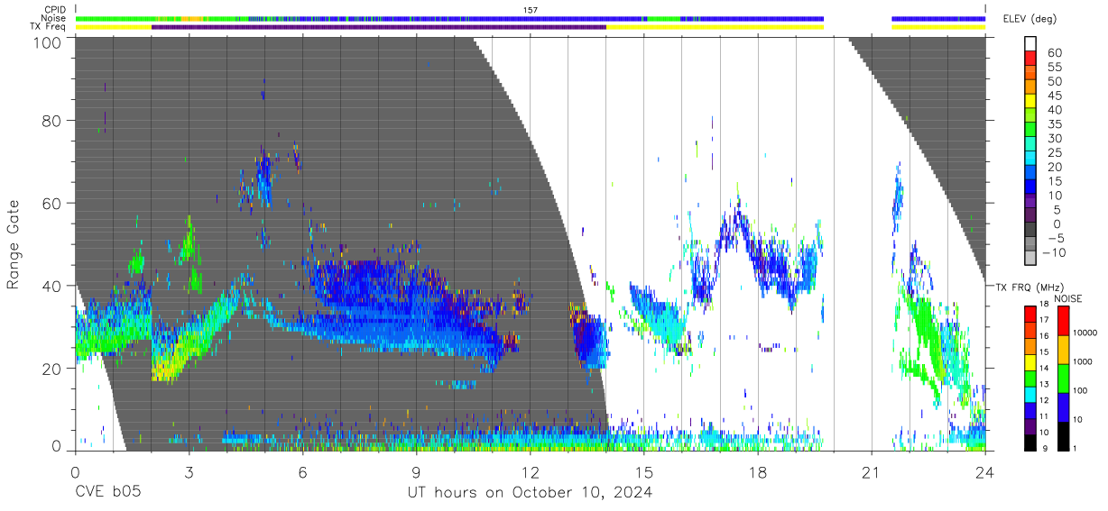1108x511 pixels.
Task: Click 'UT hours on October 10, 2024' axis title
Action: click(x=530, y=493)
